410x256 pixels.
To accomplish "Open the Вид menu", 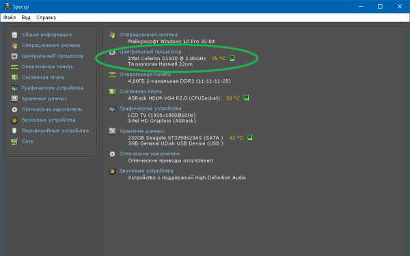I will (x=26, y=18).
